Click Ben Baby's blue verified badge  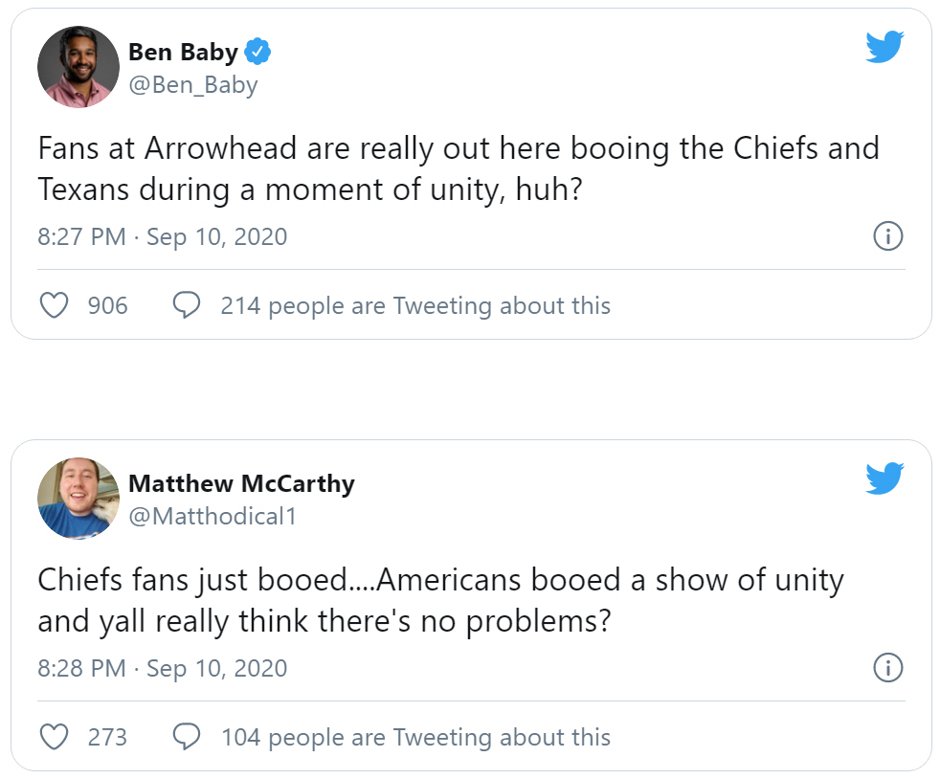pyautogui.click(x=257, y=52)
